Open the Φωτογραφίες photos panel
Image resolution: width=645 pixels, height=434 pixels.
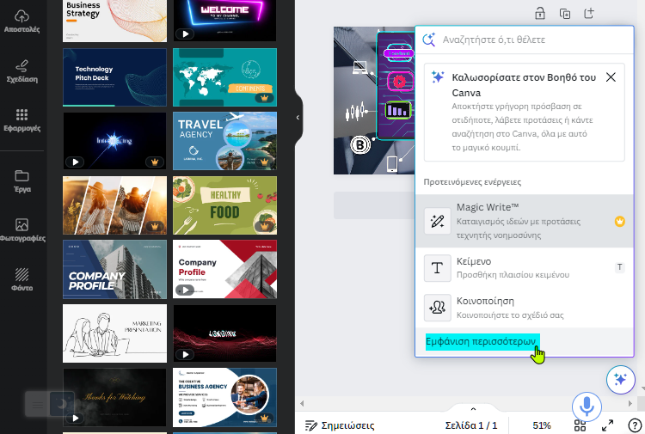click(x=21, y=230)
